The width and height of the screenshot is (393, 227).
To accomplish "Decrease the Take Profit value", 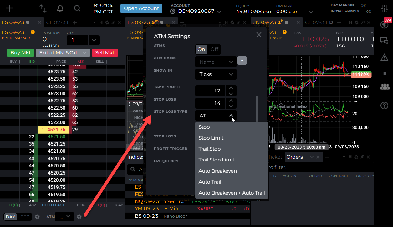I will pyautogui.click(x=231, y=93).
